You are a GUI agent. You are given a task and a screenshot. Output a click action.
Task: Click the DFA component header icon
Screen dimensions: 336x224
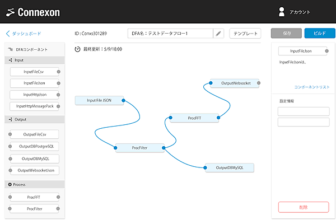[10, 49]
